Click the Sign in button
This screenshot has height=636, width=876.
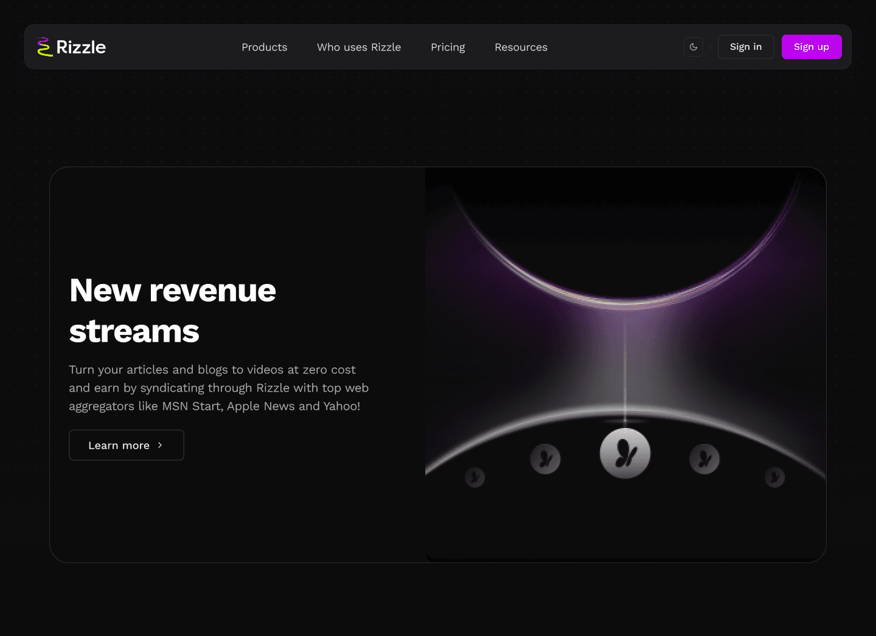pyautogui.click(x=746, y=47)
